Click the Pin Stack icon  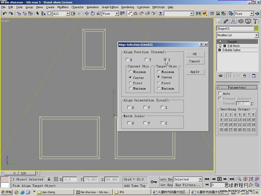220,76
